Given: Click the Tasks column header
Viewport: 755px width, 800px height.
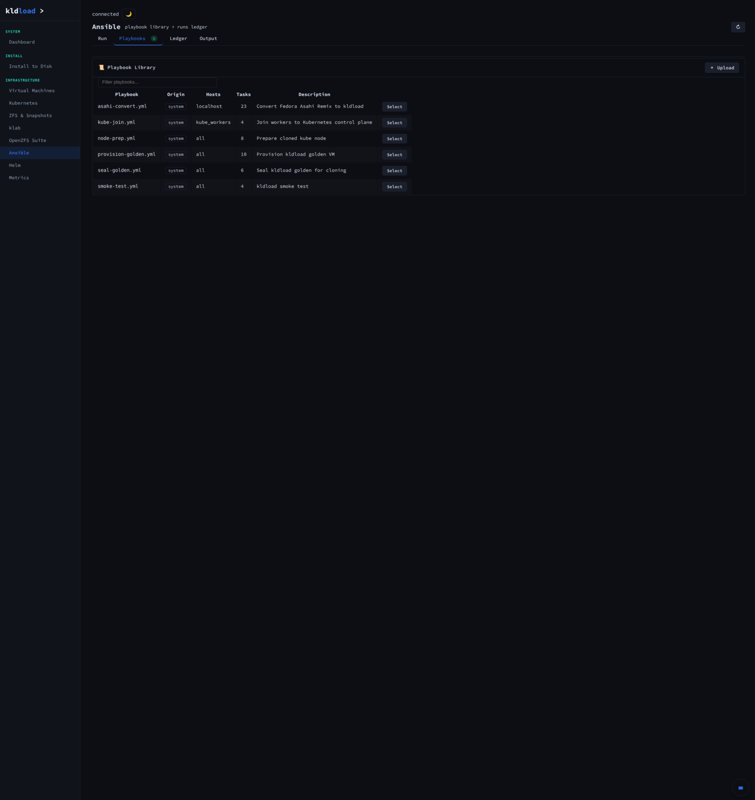Looking at the screenshot, I should click(243, 94).
